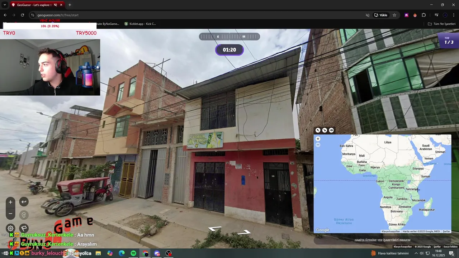Screen dimensions: 459x258
Task: Undo the last move in street view
Action: (x=24, y=202)
